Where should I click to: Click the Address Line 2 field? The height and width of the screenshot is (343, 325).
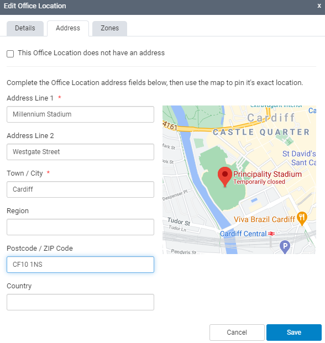(80, 152)
